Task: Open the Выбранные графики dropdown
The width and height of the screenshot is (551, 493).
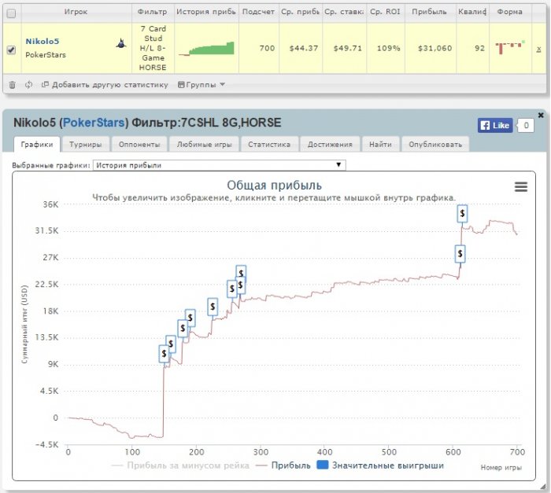Action: pos(219,165)
